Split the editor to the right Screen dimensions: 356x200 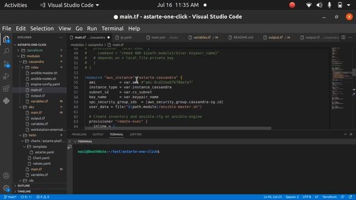(343, 37)
